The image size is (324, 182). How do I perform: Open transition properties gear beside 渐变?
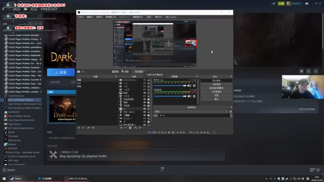point(230,112)
